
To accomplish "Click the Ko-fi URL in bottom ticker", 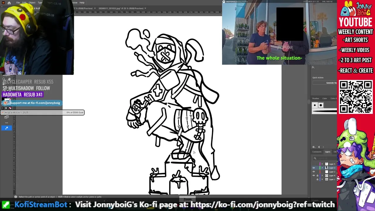I will click(x=262, y=204).
